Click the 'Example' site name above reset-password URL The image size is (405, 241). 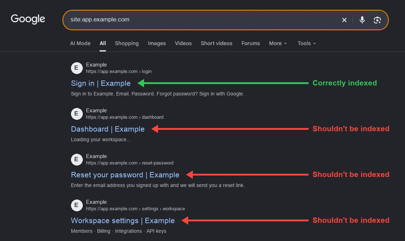point(96,156)
